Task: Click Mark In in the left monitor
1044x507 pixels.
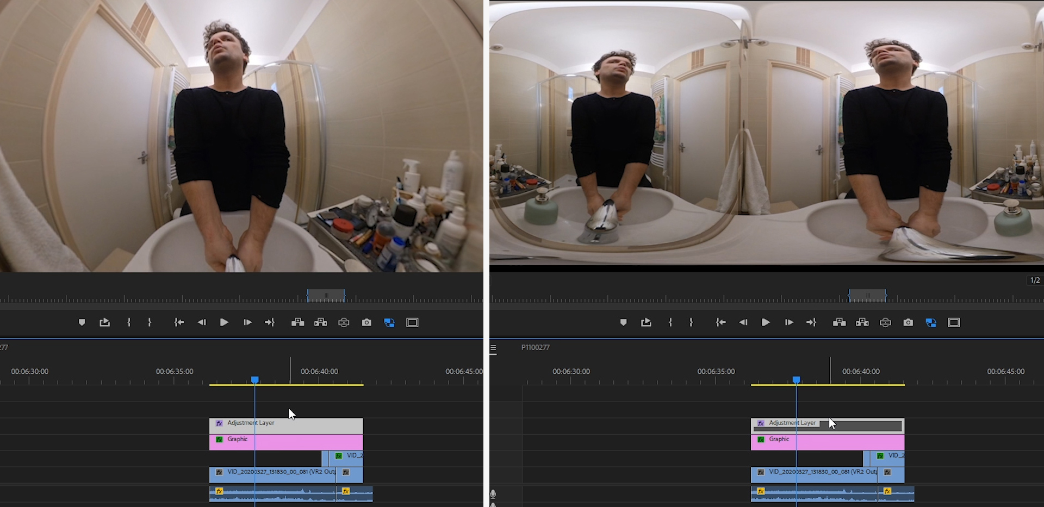Action: point(129,322)
